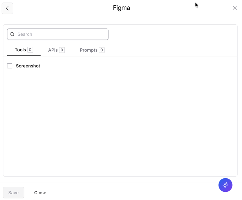242x200 pixels.
Task: Click the magnifying glass search icon
Action: click(12, 34)
